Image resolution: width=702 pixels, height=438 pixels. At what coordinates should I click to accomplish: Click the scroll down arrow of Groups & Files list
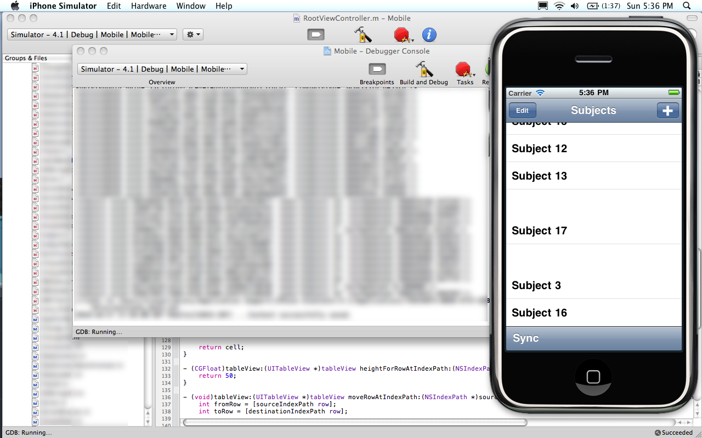coord(148,422)
